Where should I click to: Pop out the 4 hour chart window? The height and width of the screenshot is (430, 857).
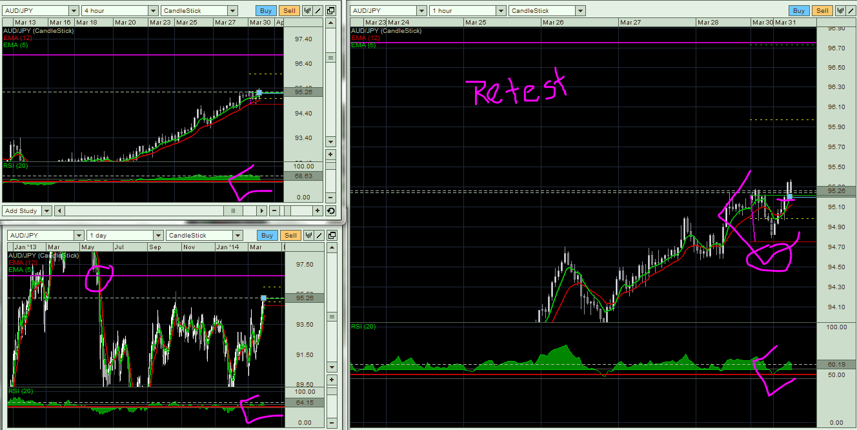(330, 10)
